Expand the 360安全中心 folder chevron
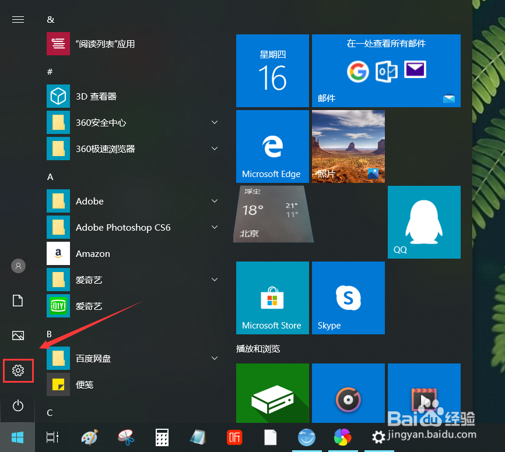The image size is (505, 452). [215, 122]
